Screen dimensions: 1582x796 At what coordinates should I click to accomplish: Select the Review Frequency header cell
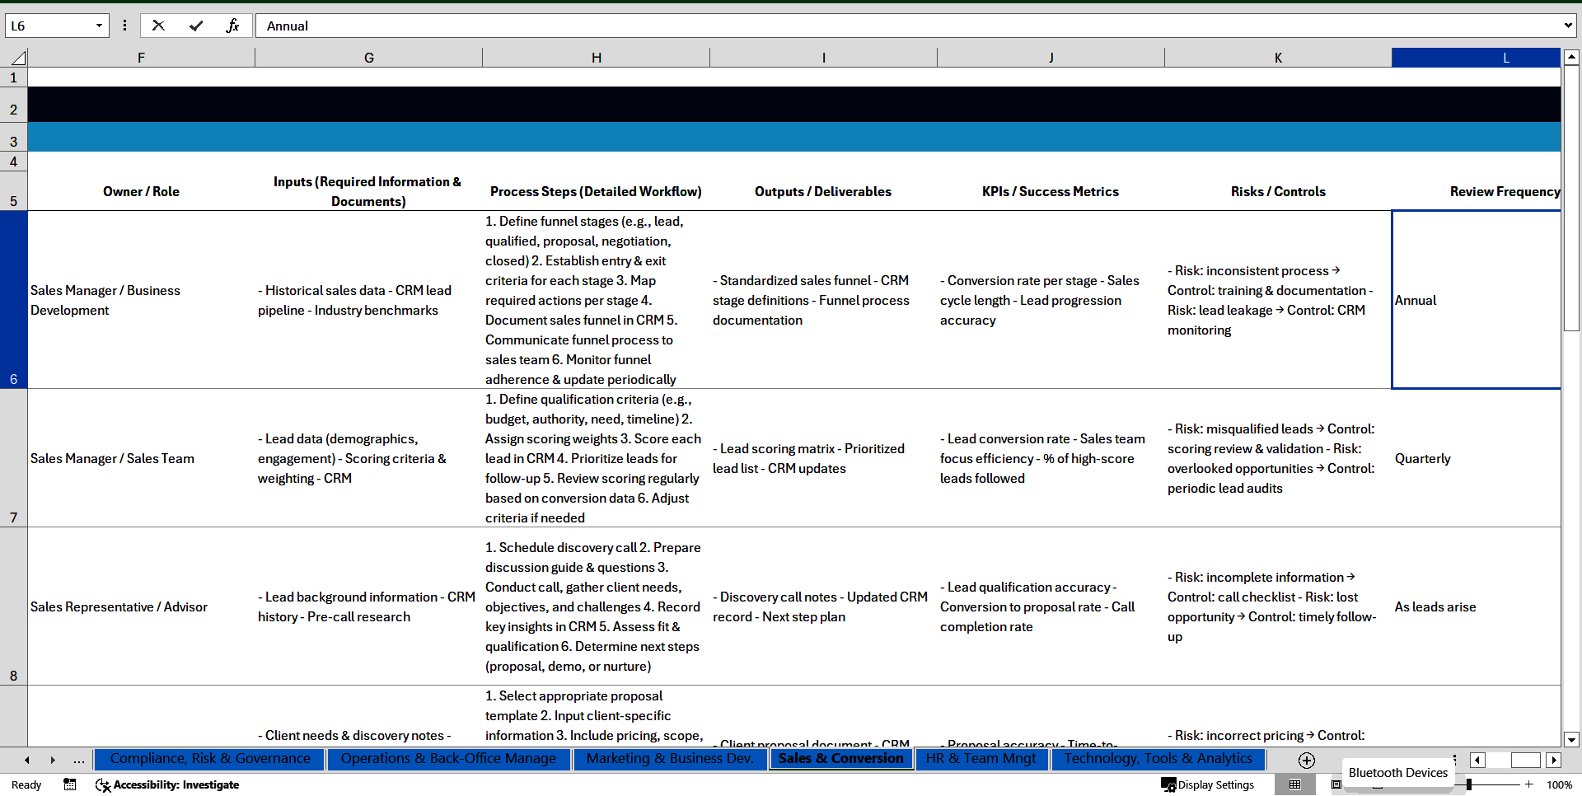click(1477, 191)
